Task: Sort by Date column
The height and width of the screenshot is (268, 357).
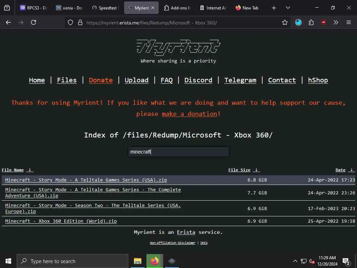Action: (x=340, y=170)
